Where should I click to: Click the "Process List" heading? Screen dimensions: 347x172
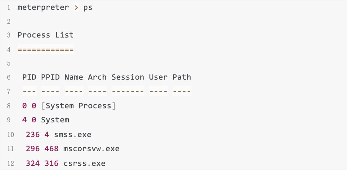pos(45,35)
